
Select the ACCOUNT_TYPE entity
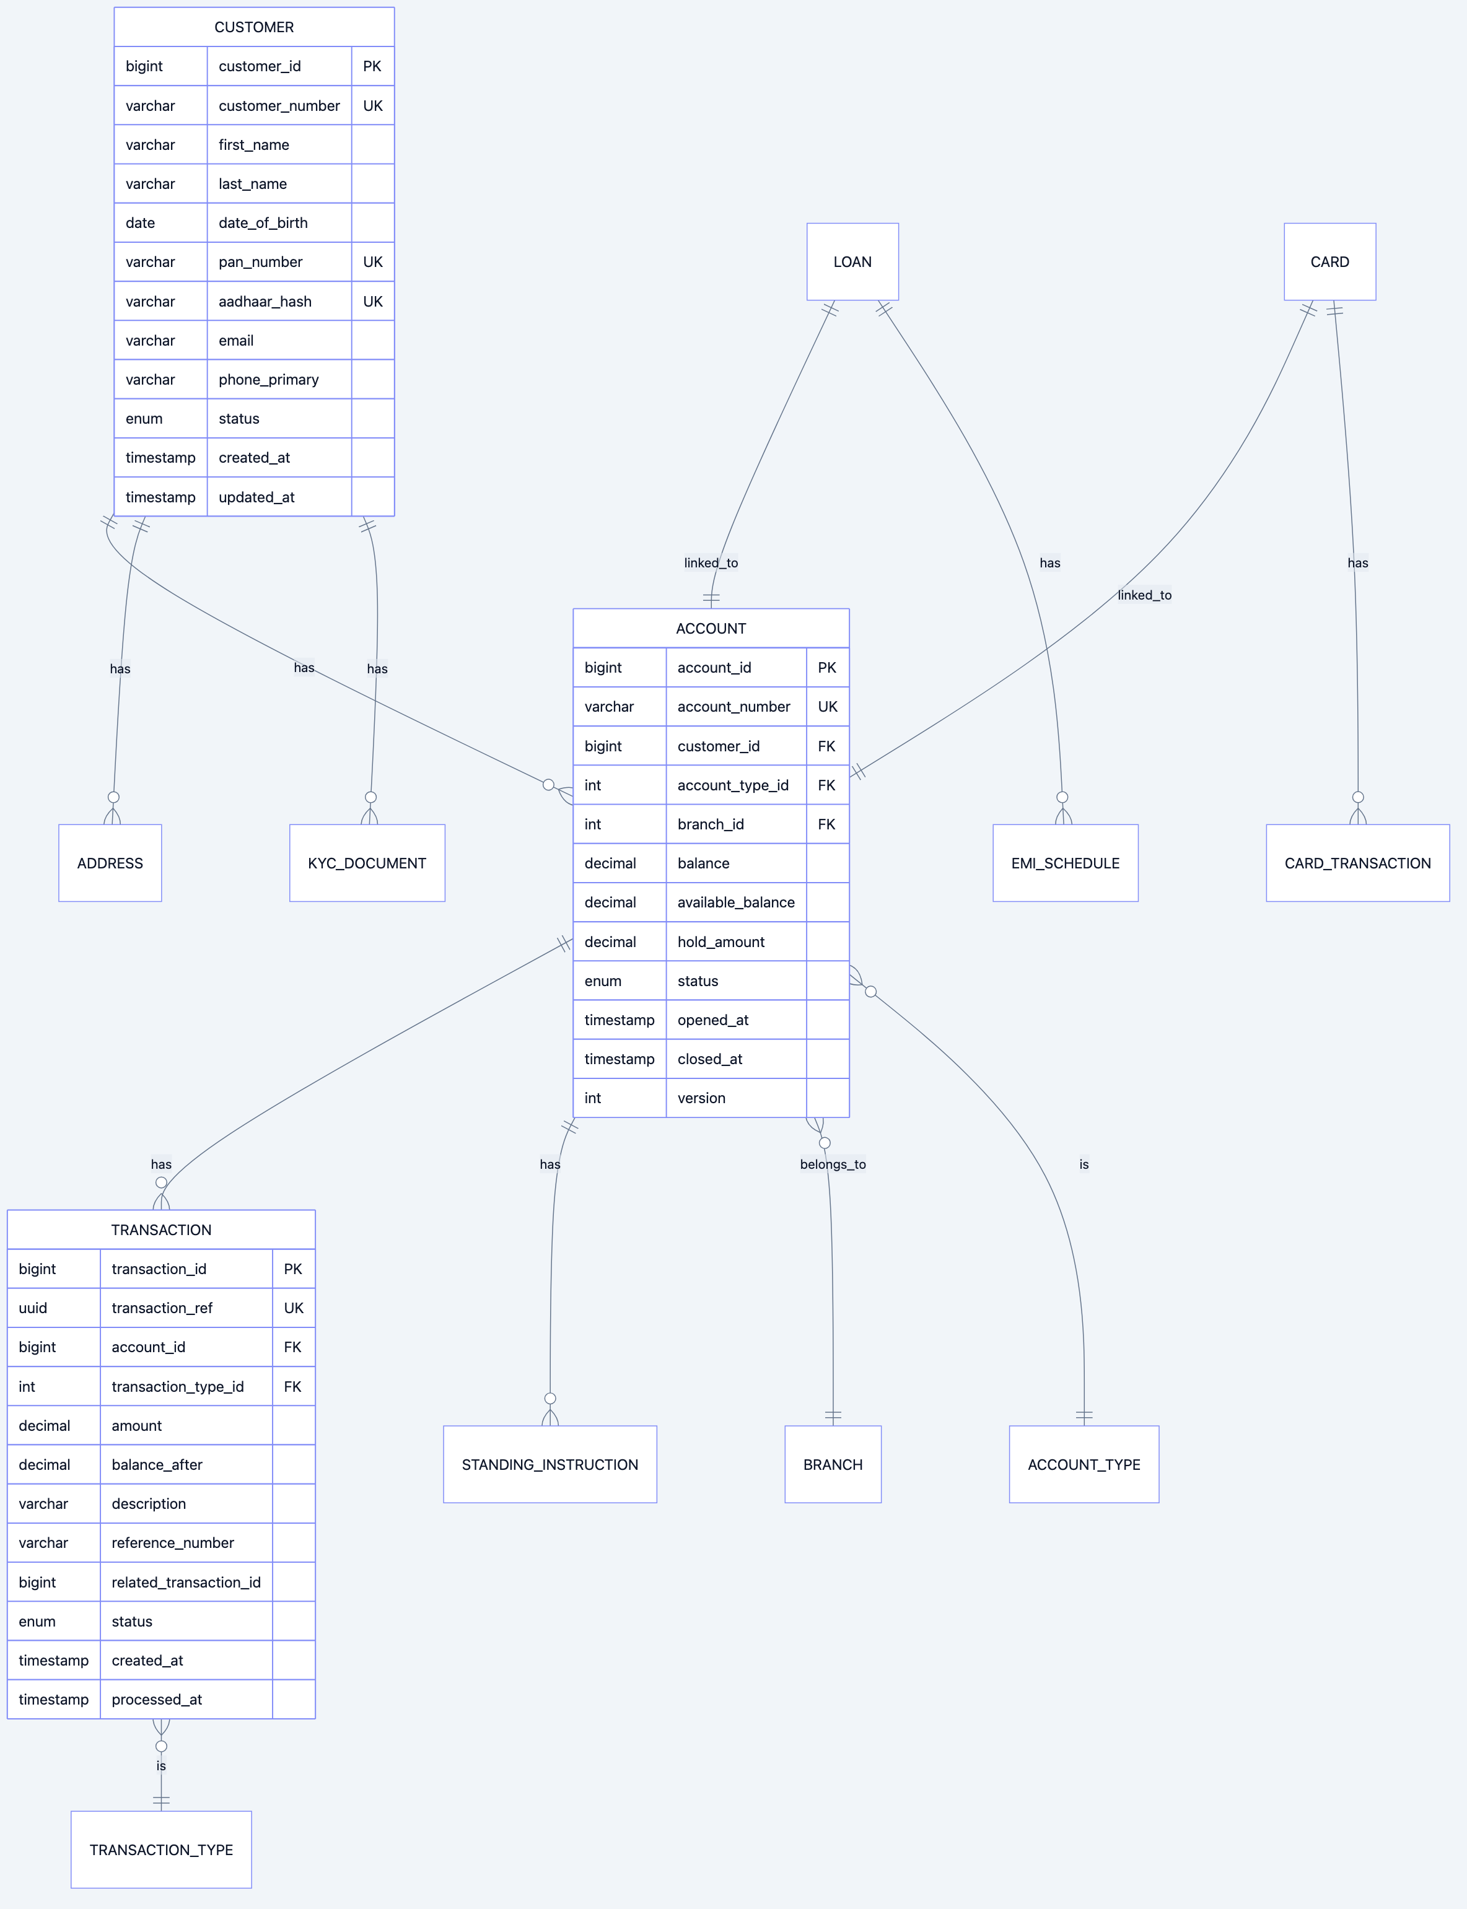(x=1085, y=1465)
